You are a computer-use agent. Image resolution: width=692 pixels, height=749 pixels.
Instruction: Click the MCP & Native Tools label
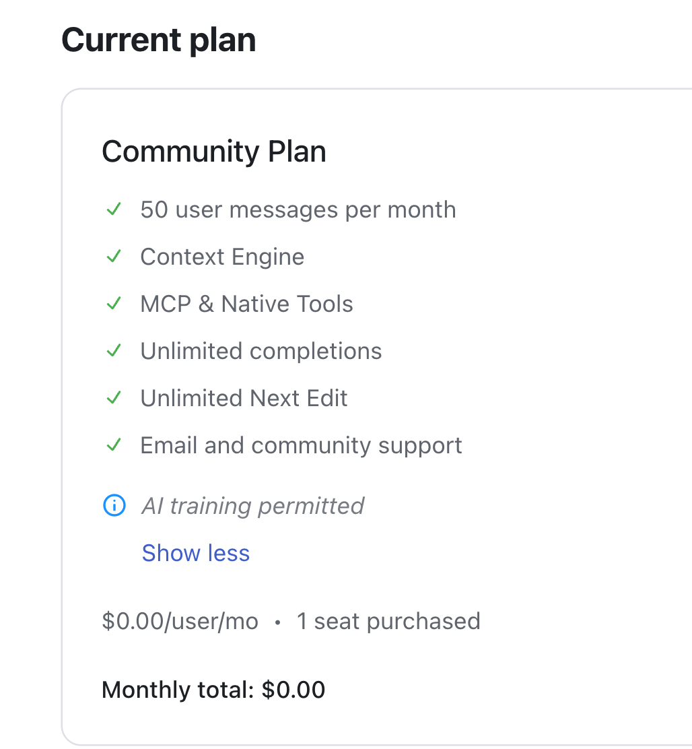[247, 304]
